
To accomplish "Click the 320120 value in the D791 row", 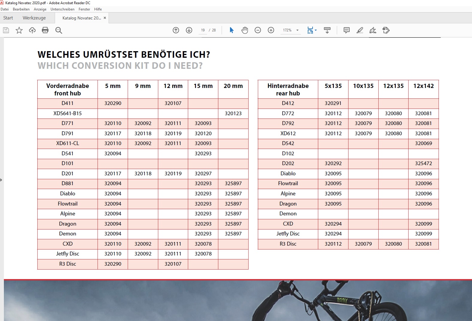I will point(203,133).
